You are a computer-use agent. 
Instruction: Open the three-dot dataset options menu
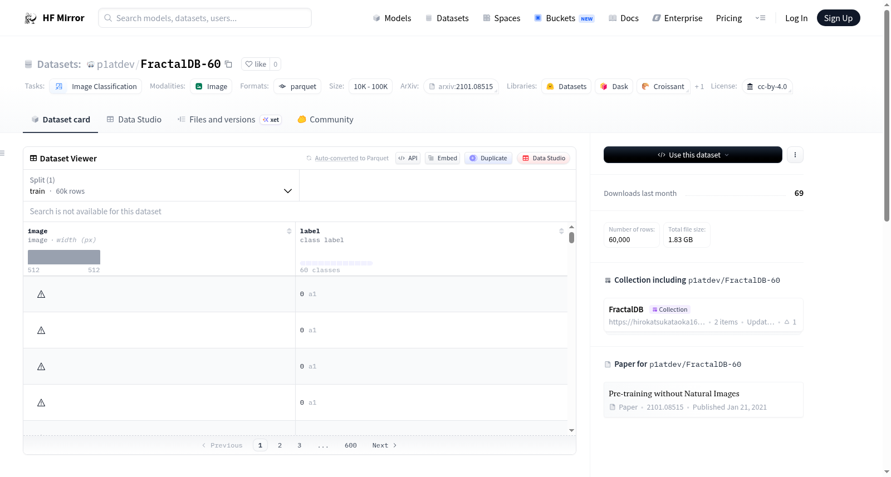795,155
